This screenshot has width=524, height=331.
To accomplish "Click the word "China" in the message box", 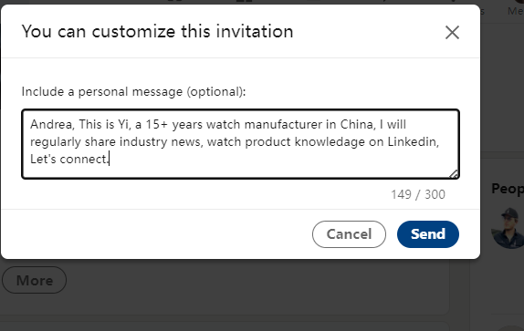I will [356, 124].
